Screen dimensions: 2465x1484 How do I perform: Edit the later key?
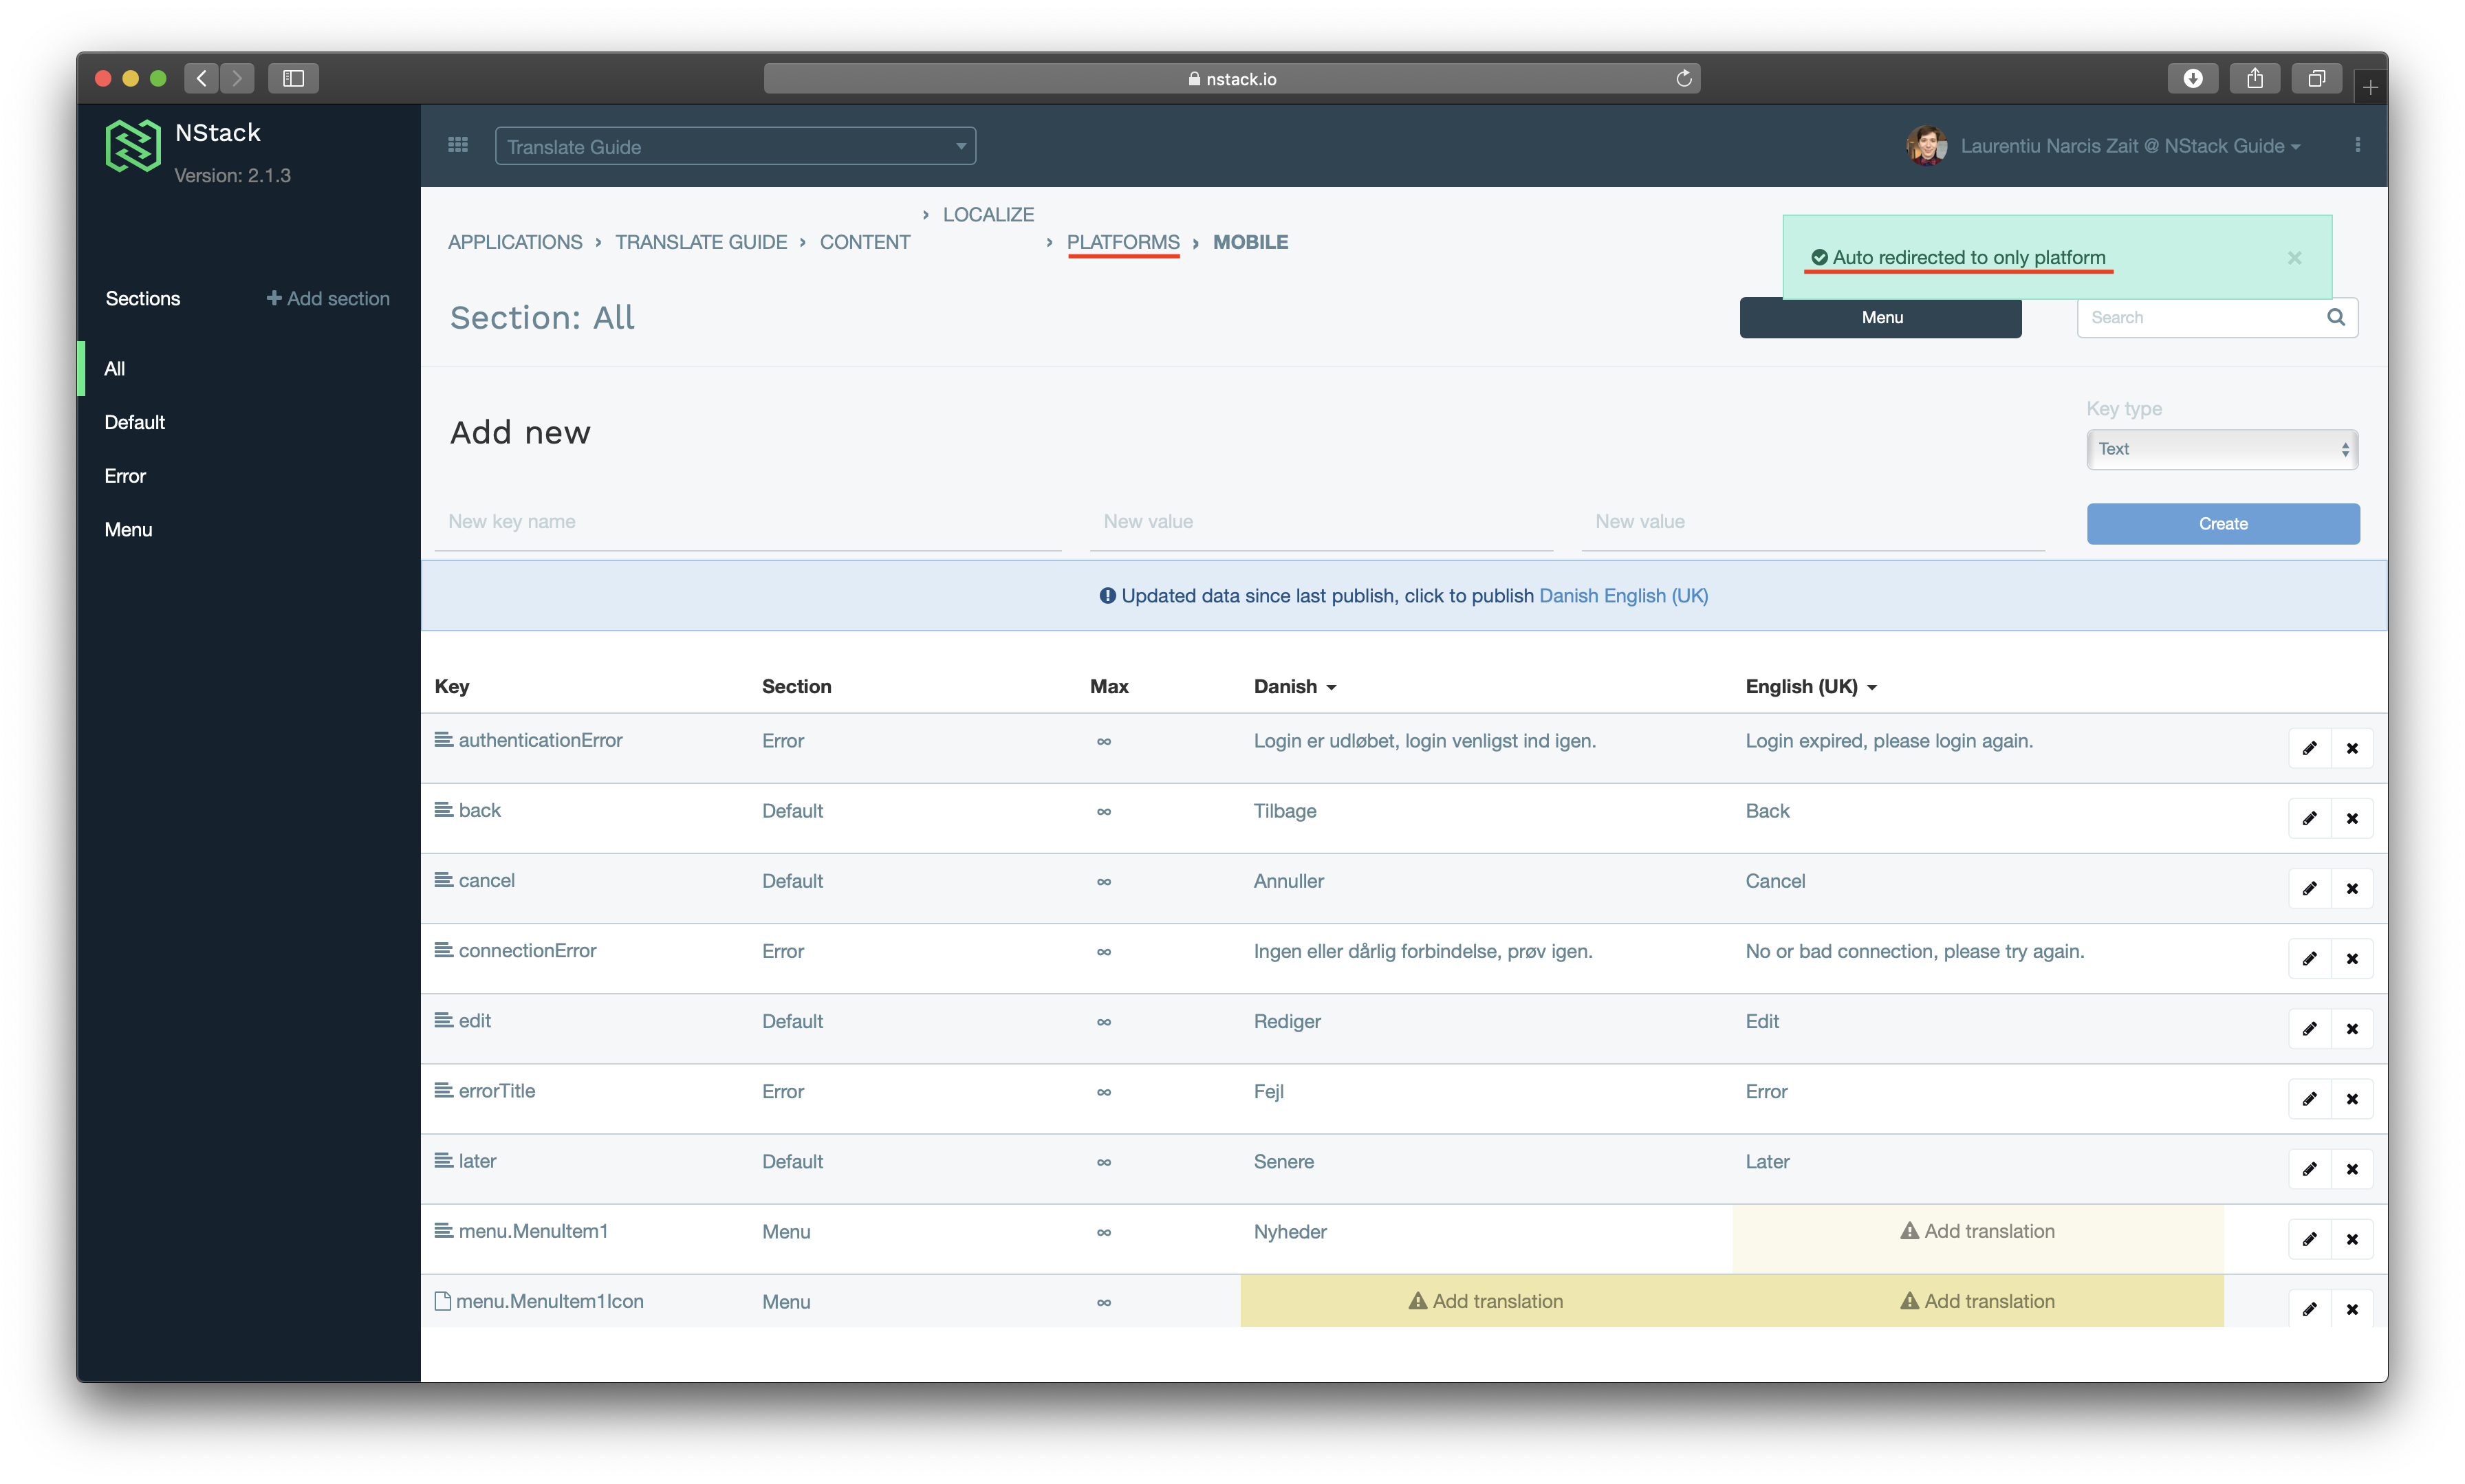[x=2309, y=1168]
